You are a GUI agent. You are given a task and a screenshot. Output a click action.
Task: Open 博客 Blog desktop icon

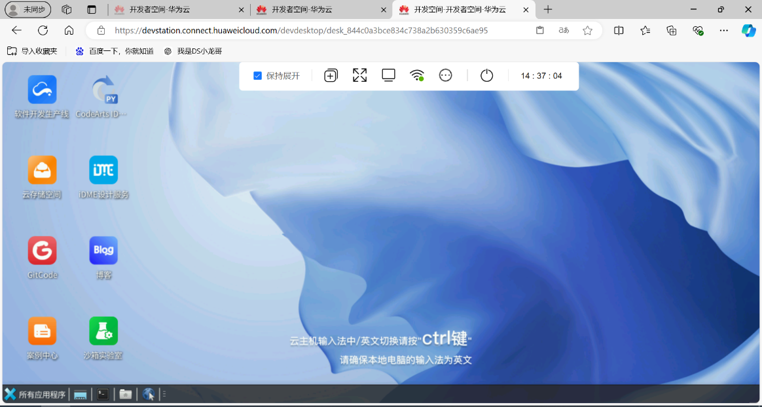tap(103, 258)
